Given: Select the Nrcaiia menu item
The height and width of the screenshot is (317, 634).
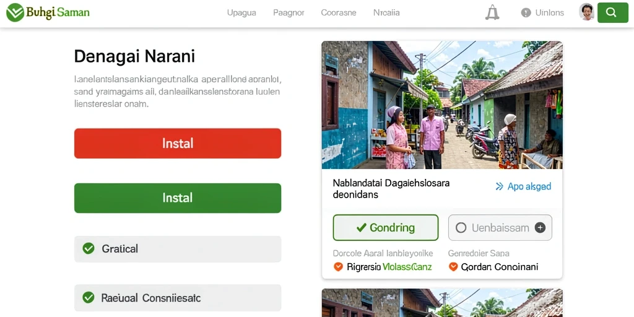Looking at the screenshot, I should tap(386, 12).
